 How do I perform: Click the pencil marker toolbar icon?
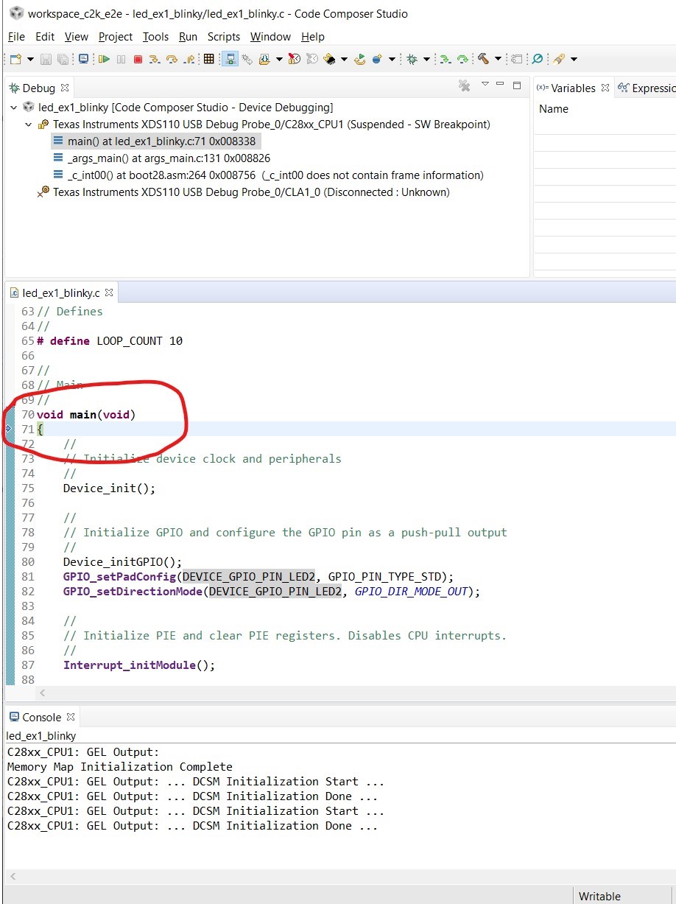pyautogui.click(x=558, y=59)
